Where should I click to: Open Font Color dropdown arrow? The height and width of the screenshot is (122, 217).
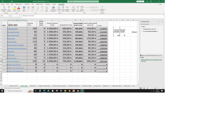[20, 11]
